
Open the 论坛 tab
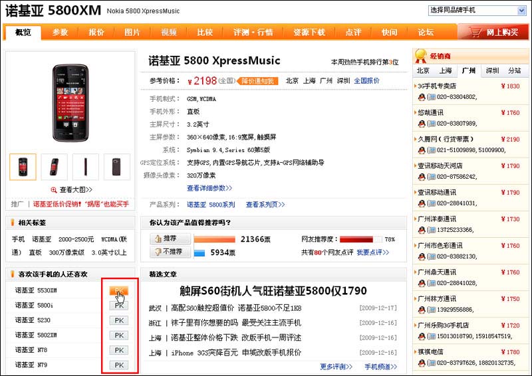pos(426,32)
